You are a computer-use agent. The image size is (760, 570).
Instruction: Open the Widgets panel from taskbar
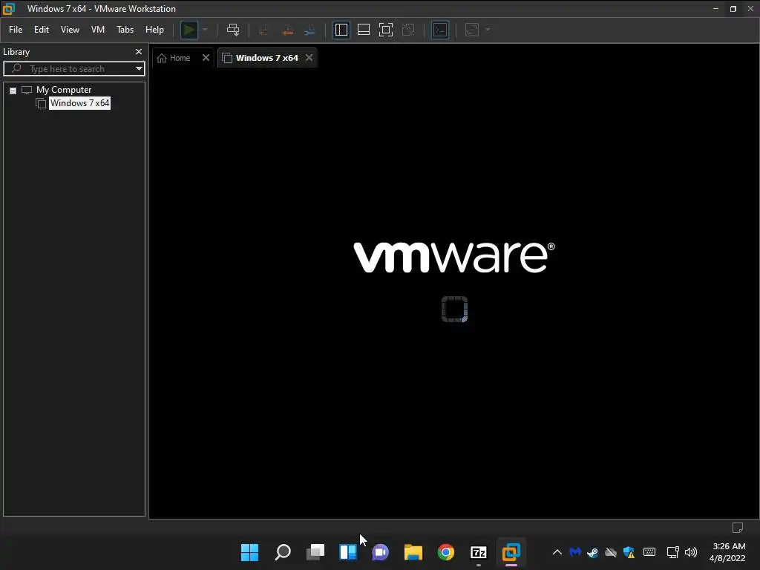(x=348, y=552)
